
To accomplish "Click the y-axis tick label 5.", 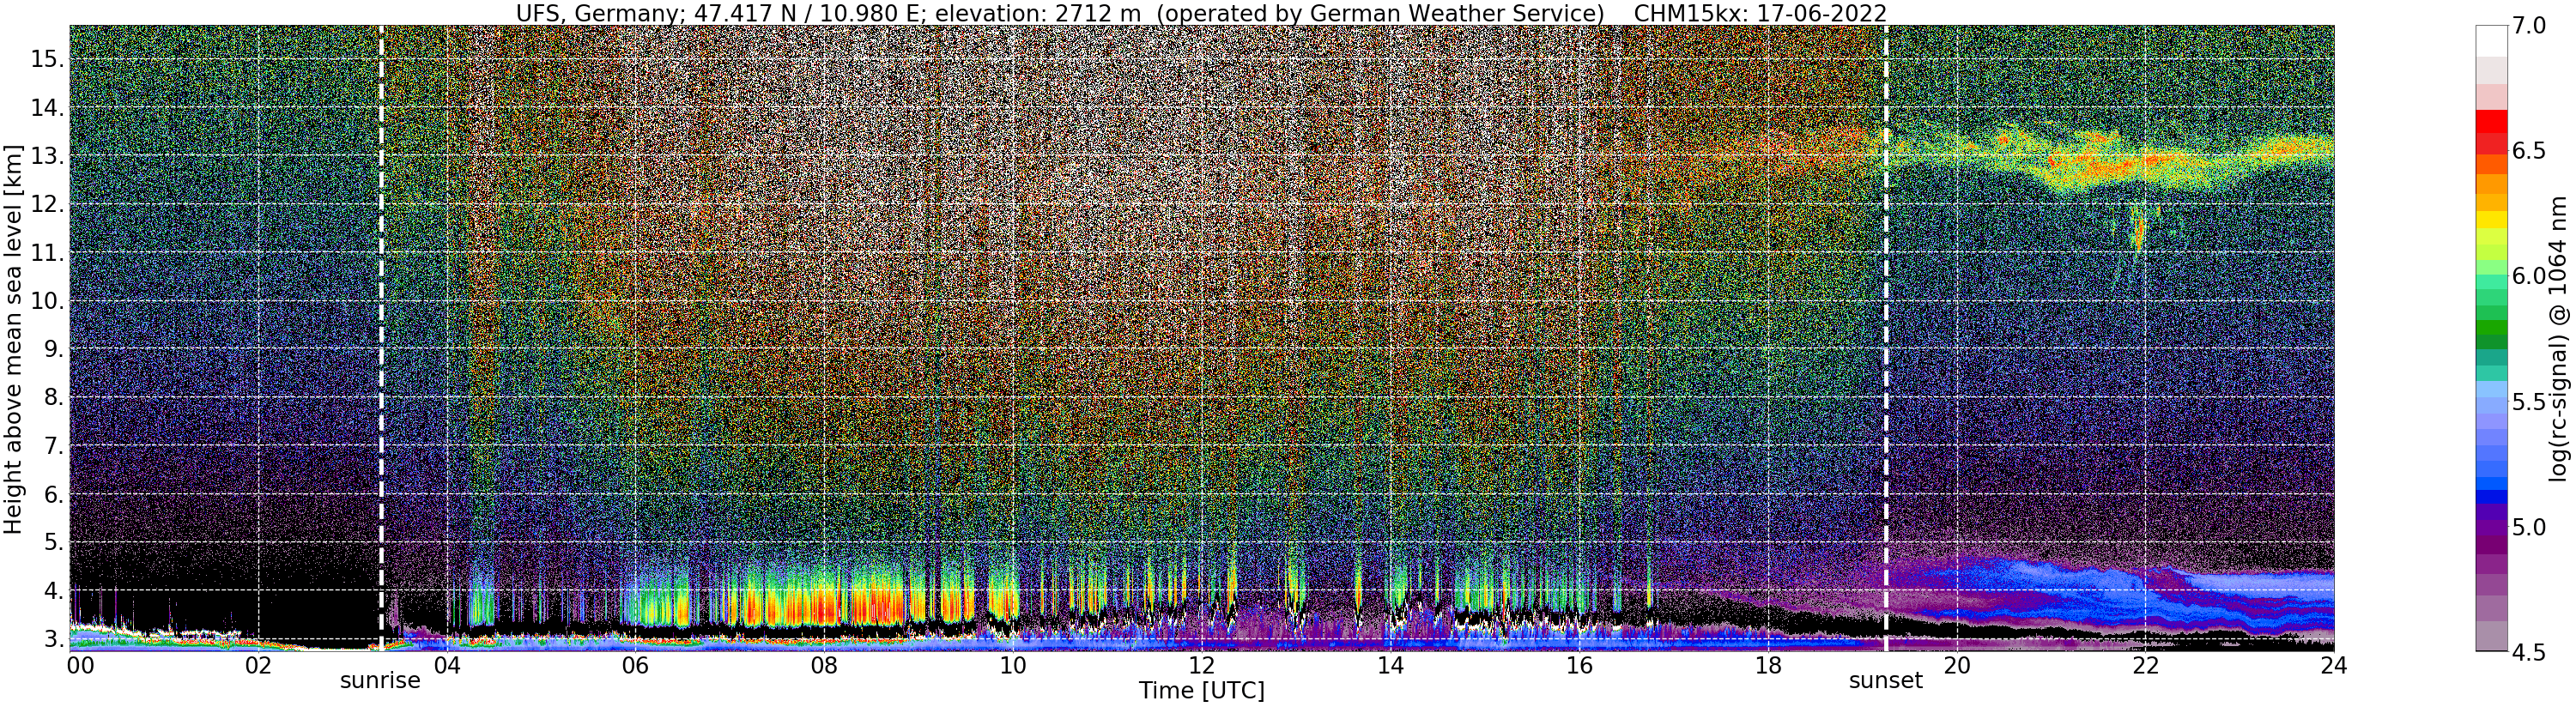I will click(x=53, y=542).
